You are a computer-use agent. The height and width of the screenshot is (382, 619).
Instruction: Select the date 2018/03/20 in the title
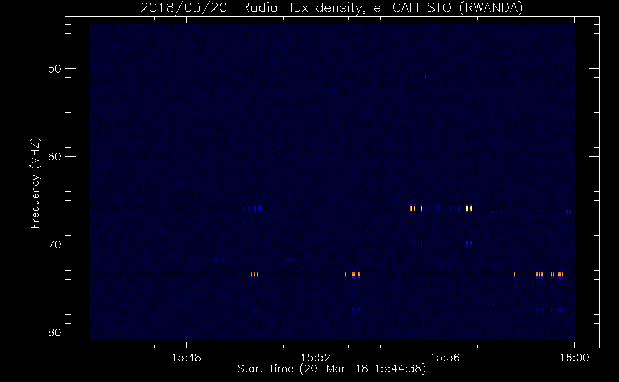tap(184, 8)
